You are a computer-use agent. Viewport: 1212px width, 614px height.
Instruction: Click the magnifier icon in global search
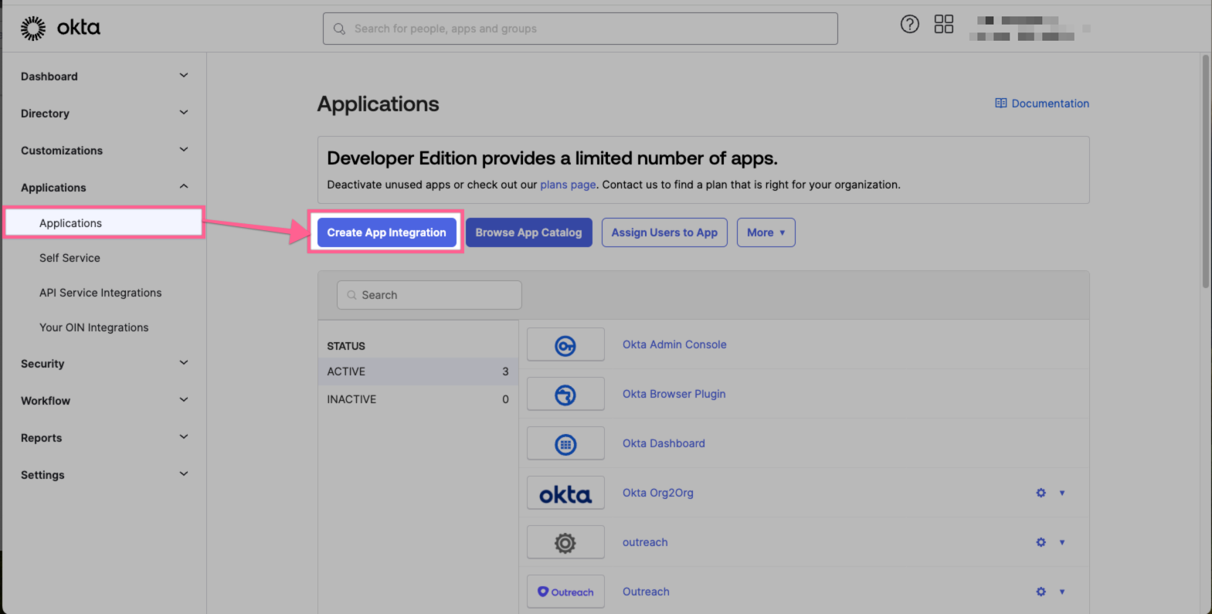point(339,29)
